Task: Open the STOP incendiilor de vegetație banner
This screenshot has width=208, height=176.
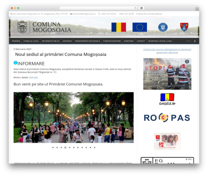Action: (x=167, y=74)
